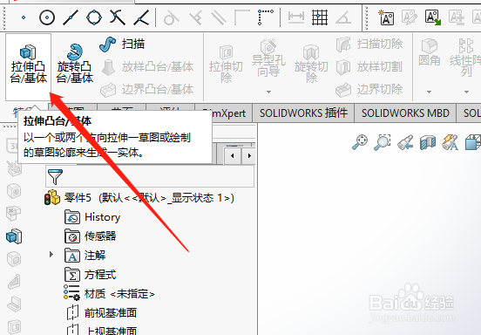Image resolution: width=481 pixels, height=335 pixels.
Task: Click Lofted Cut (放样切割)
Action: click(369, 67)
